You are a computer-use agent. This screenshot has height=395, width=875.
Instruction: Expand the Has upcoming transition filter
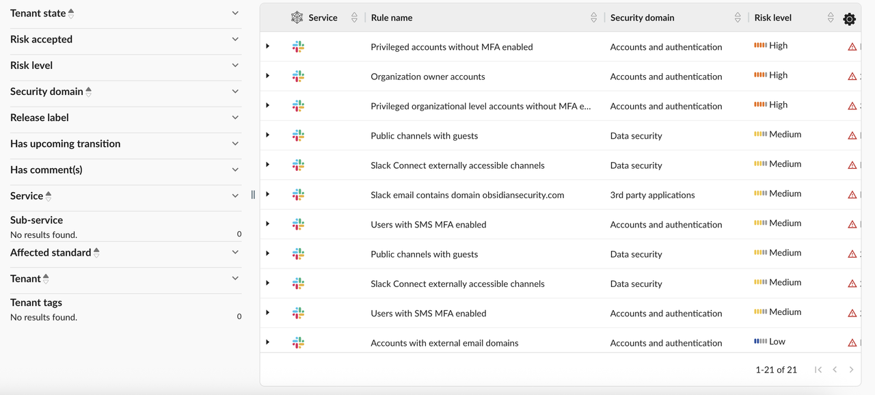(235, 144)
